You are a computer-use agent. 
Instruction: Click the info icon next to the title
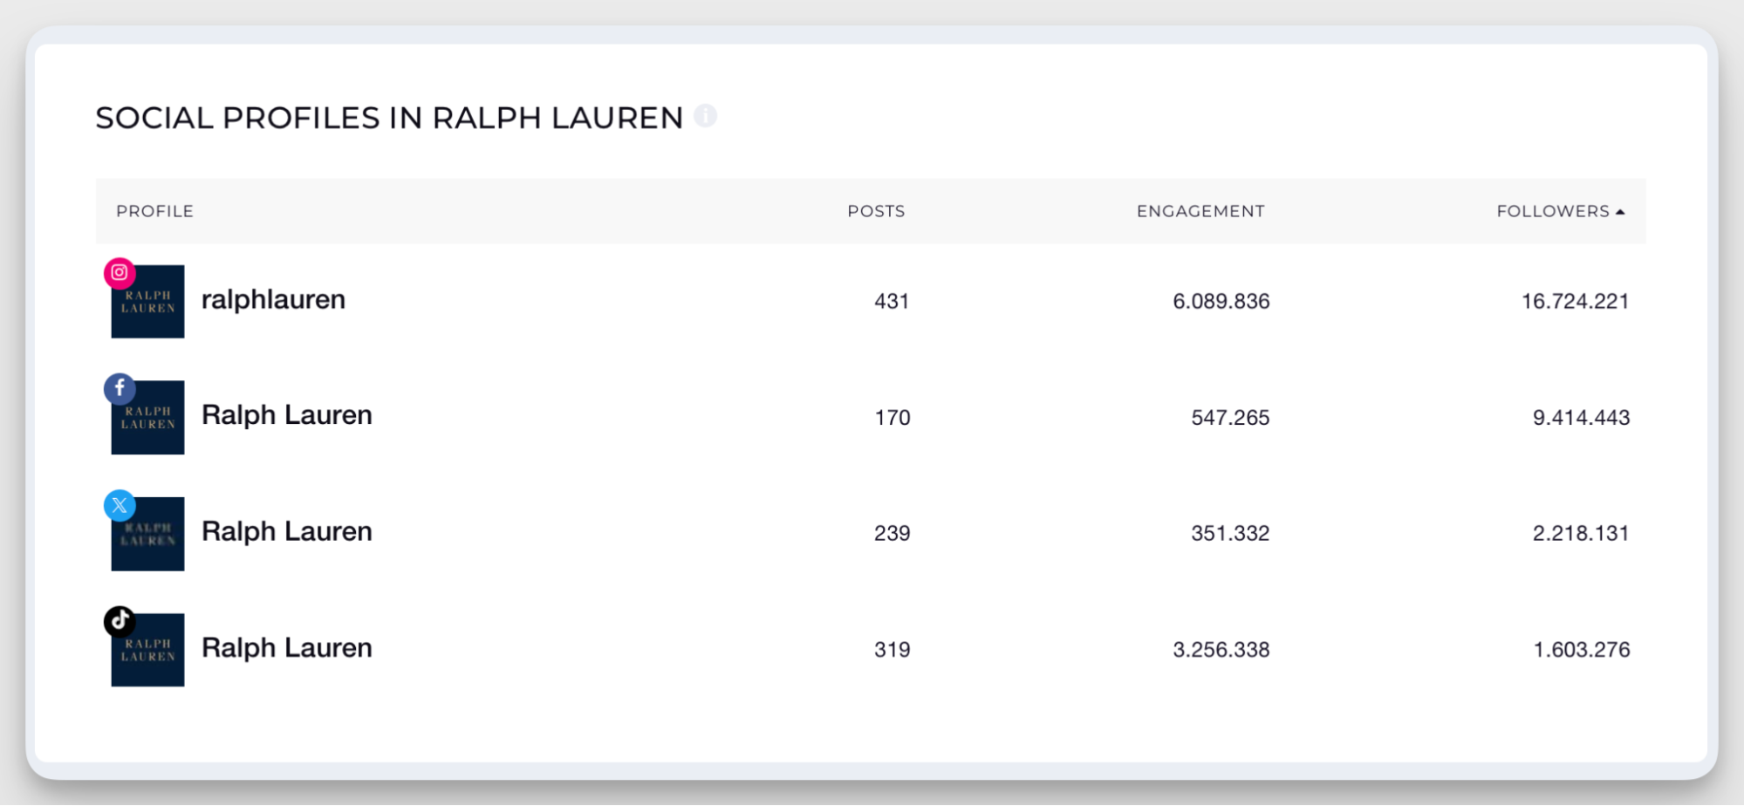pyautogui.click(x=705, y=114)
